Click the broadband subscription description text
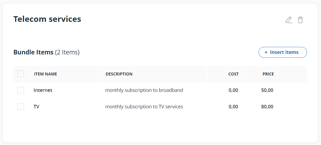Screen dimensions: 321x145 144,90
